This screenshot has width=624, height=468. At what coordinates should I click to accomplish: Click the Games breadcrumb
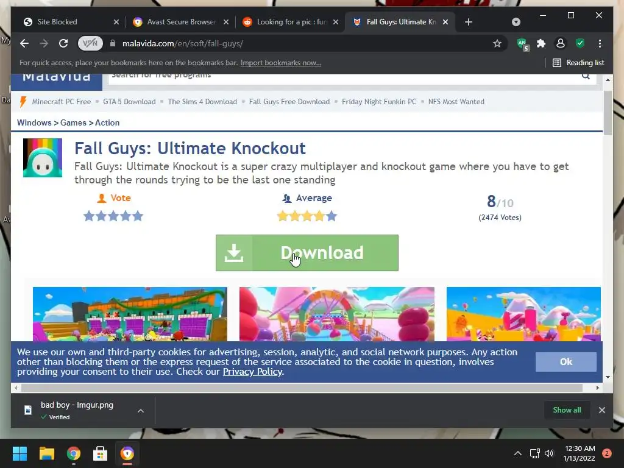[73, 122]
